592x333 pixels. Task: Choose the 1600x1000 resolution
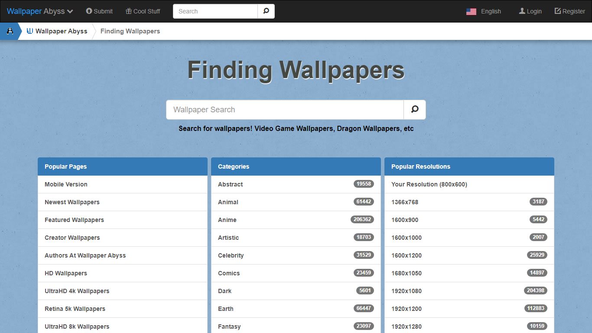469,238
